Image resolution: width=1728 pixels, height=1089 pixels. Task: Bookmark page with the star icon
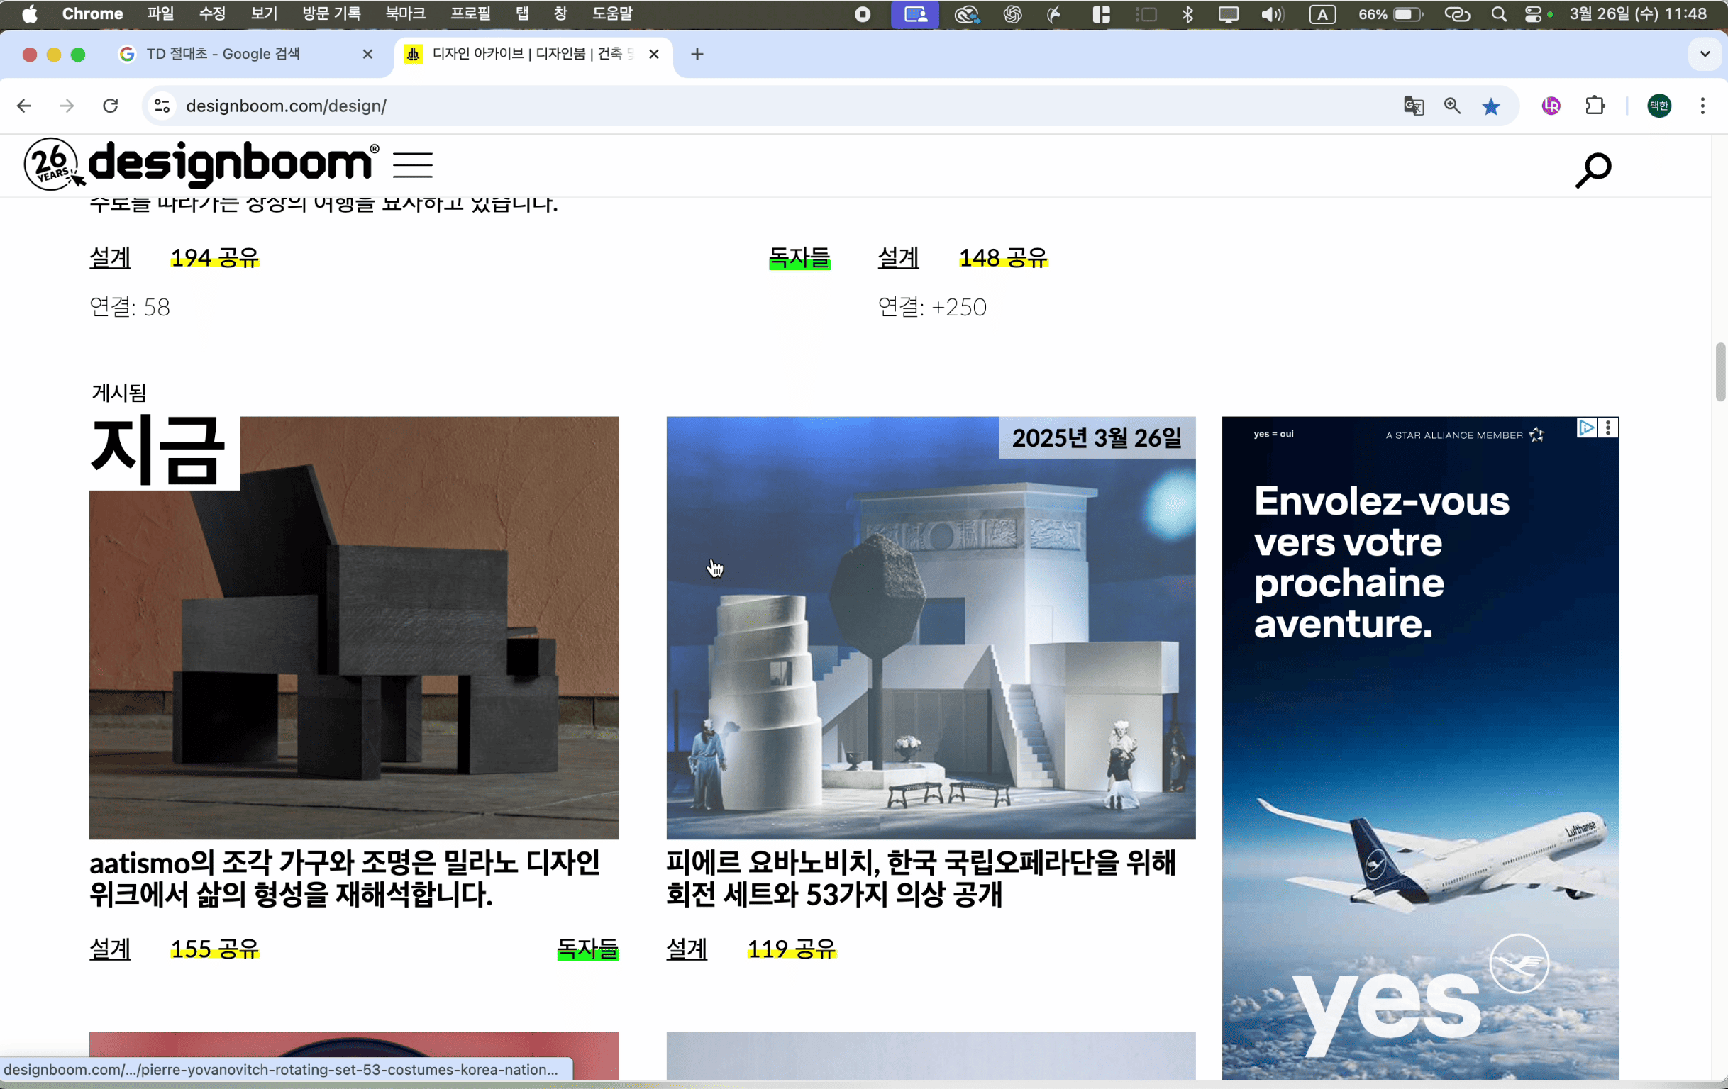(x=1490, y=106)
